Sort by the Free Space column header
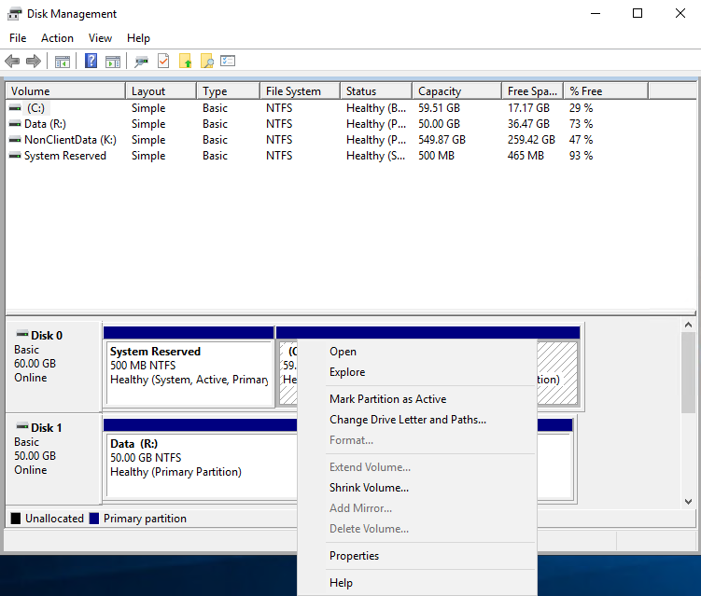The image size is (701, 596). (x=532, y=91)
